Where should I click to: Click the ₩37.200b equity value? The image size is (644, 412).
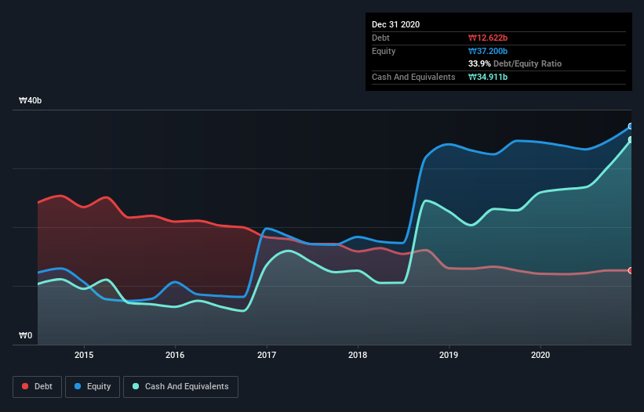[488, 51]
